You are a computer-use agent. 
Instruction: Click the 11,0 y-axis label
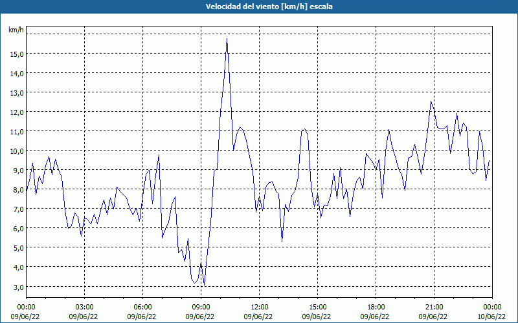click(17, 132)
